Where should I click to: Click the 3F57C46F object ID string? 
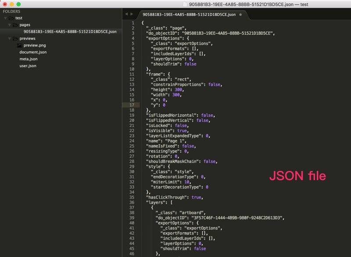coord(236,218)
